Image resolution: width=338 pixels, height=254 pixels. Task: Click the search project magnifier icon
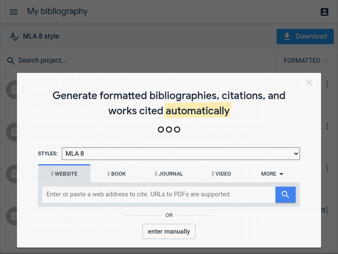pyautogui.click(x=11, y=60)
